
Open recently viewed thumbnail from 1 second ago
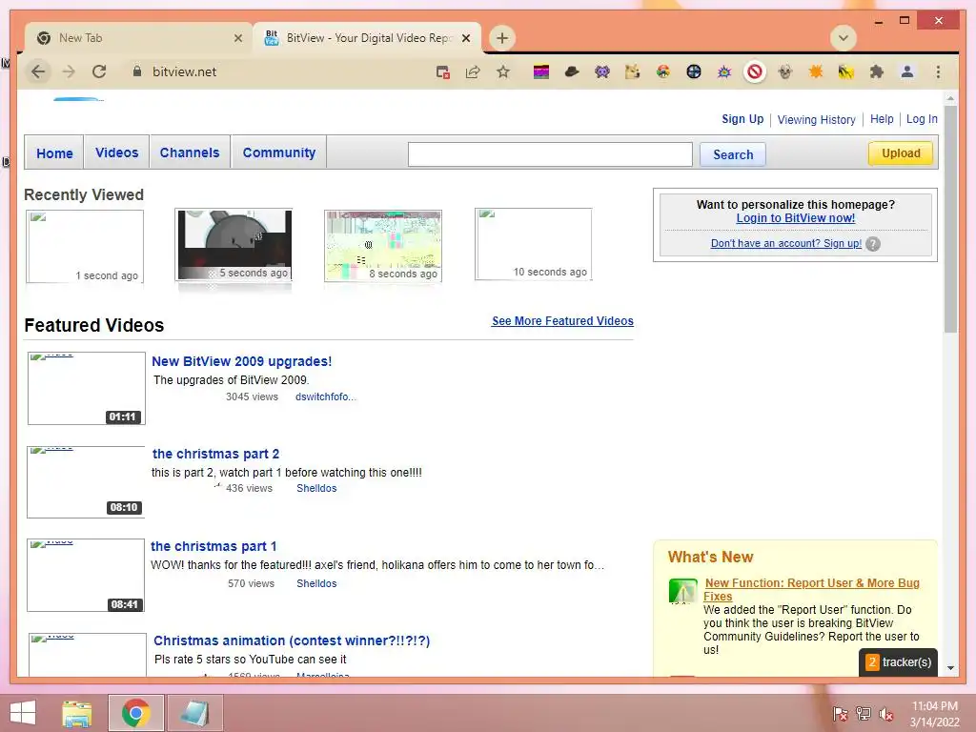85,247
